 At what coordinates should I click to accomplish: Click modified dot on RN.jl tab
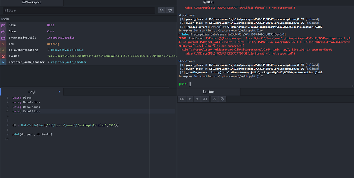coord(59,92)
